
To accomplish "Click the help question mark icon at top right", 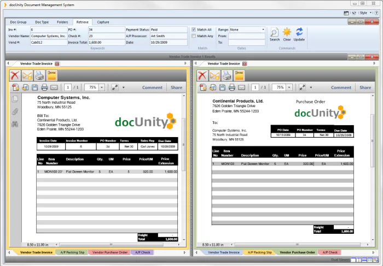I will coord(376,13).
